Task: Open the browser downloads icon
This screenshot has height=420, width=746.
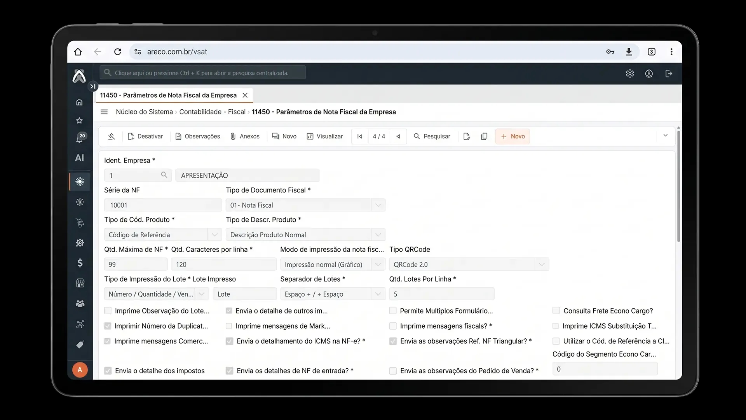Action: pos(629,52)
